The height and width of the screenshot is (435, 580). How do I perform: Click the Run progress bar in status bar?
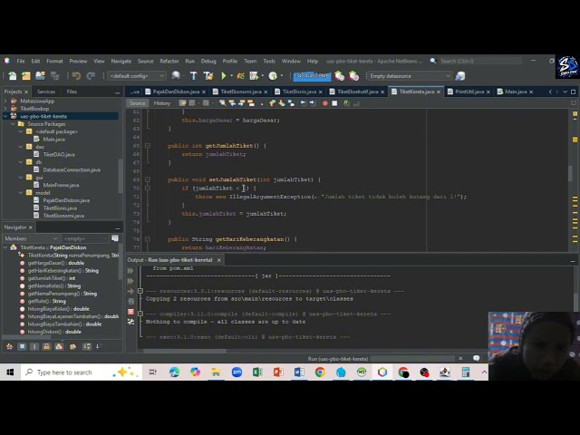(x=412, y=359)
